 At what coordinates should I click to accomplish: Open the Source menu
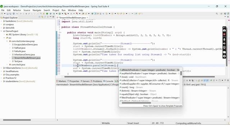pyautogui.click(x=27, y=10)
